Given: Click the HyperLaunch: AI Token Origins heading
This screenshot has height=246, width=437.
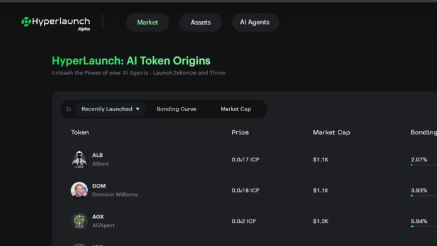Looking at the screenshot, I should click(x=131, y=61).
